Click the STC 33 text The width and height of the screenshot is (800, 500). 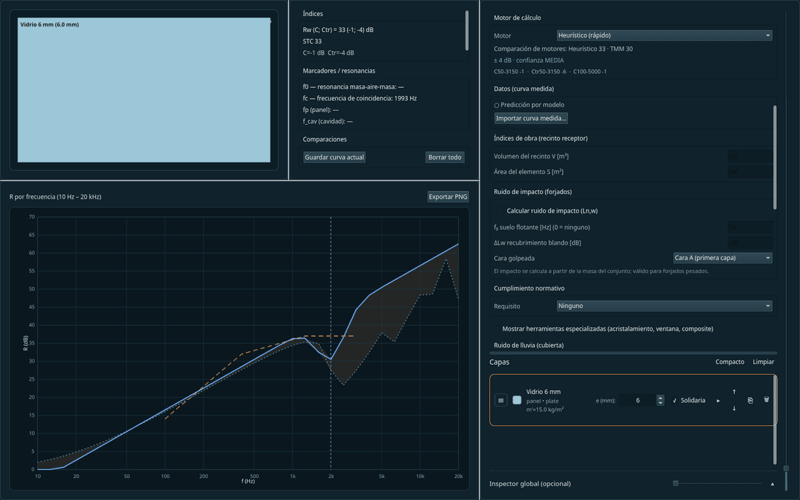coord(312,41)
